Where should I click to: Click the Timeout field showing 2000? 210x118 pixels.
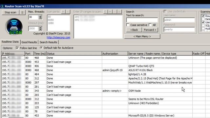(x=33, y=29)
